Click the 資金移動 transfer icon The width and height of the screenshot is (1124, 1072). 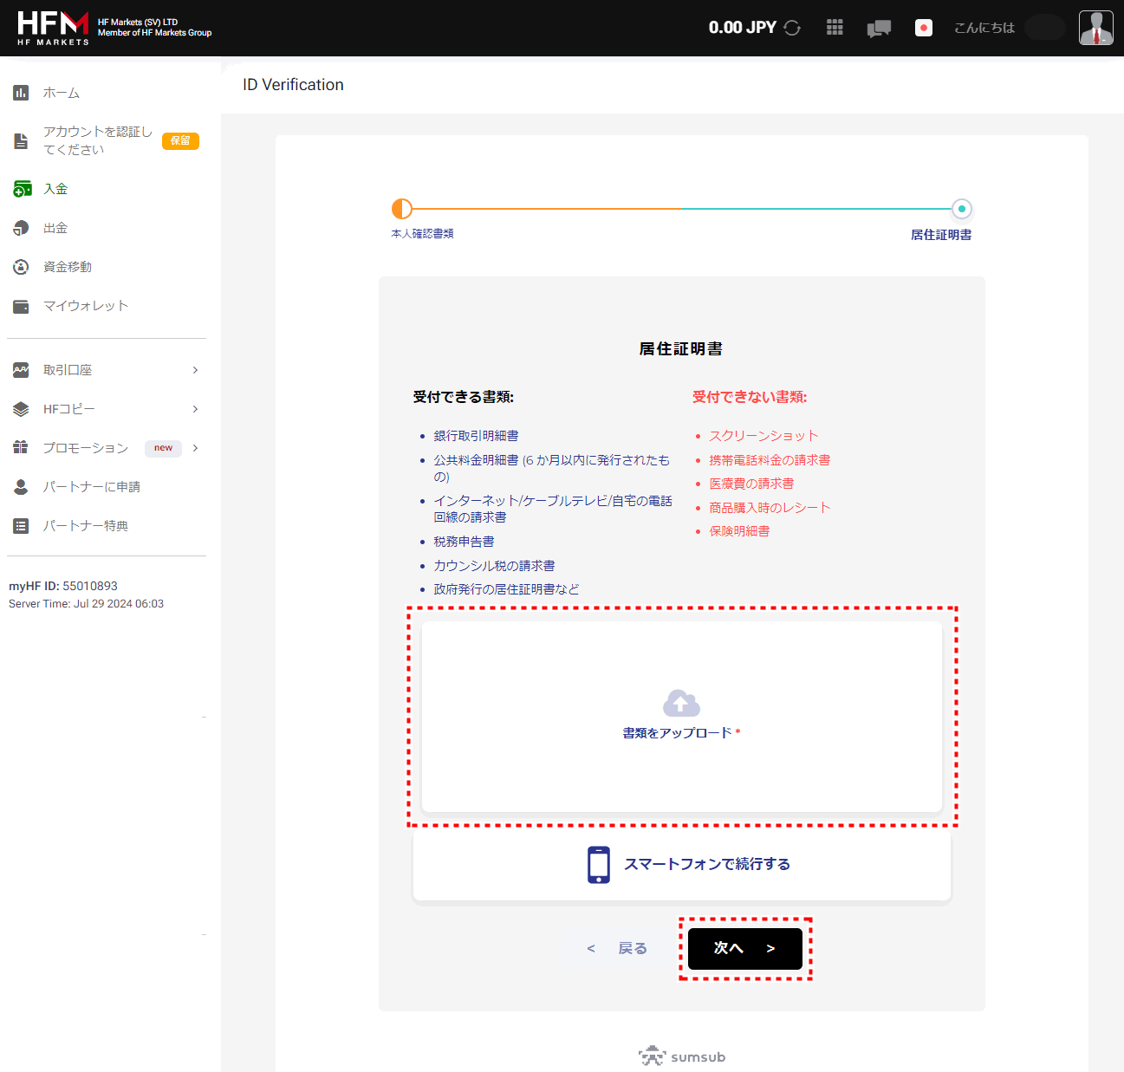click(x=21, y=267)
